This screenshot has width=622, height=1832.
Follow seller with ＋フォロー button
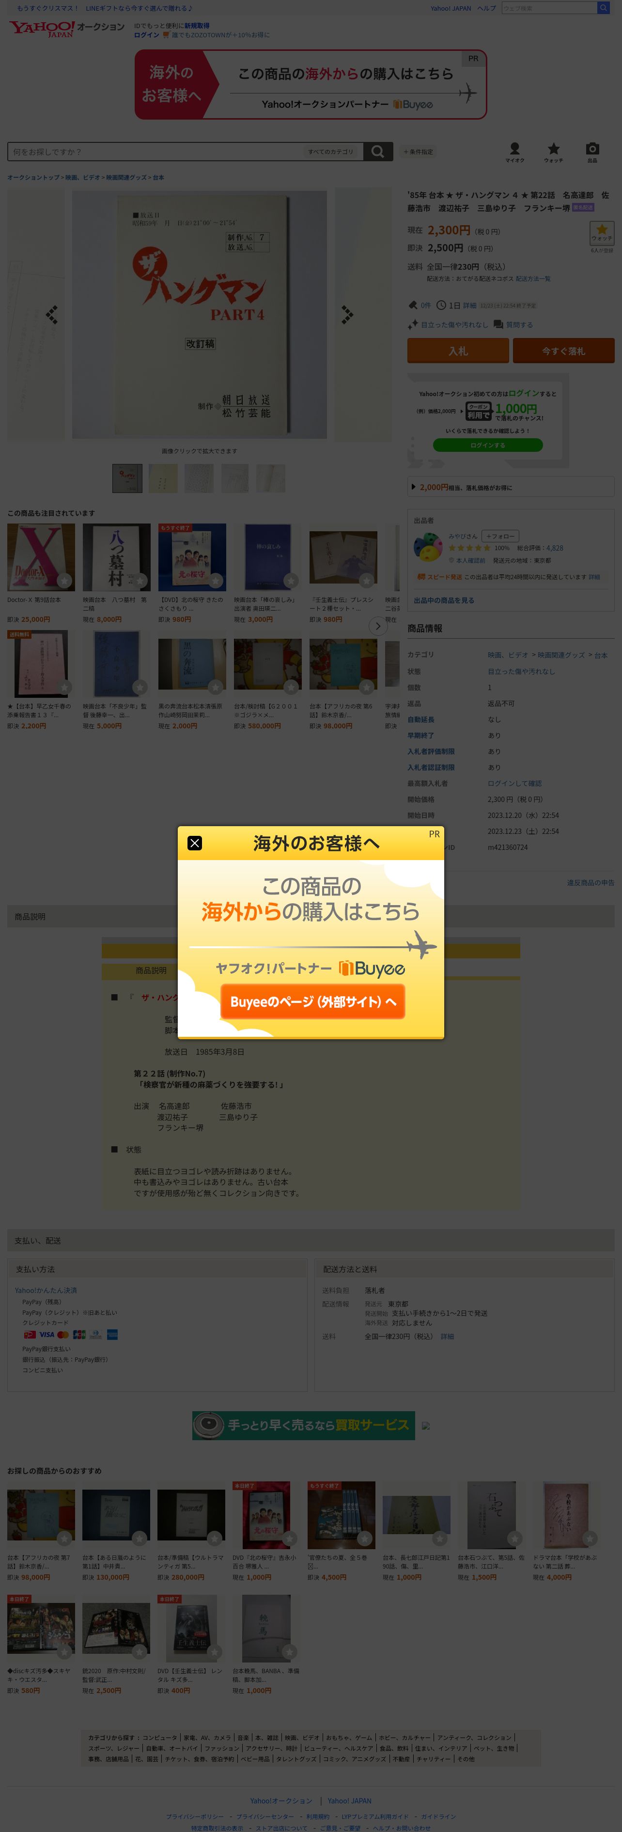(x=500, y=536)
